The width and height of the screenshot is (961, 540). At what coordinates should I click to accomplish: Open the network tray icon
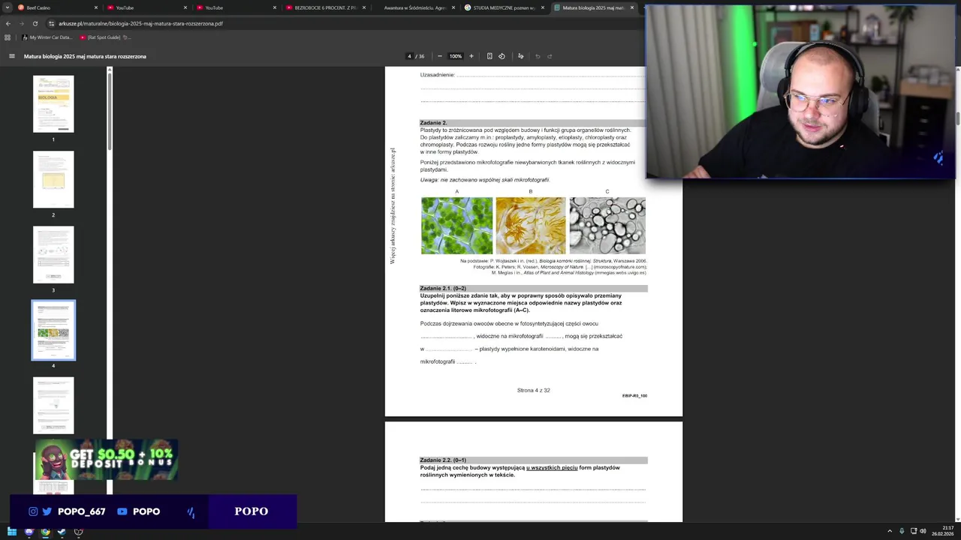(914, 531)
